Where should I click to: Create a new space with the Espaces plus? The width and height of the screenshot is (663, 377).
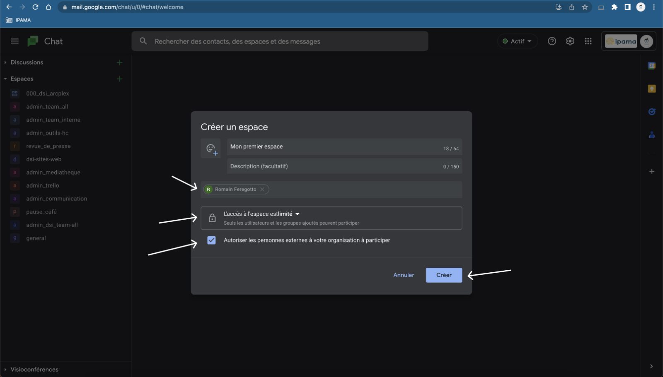[x=119, y=79]
